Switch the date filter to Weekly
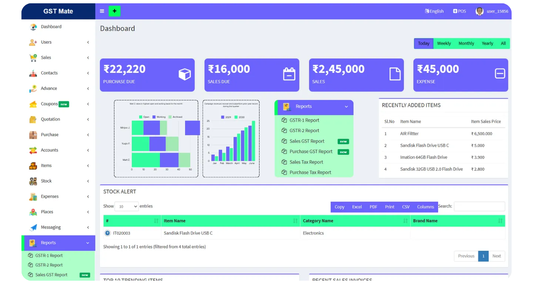533x284 pixels. click(x=443, y=43)
